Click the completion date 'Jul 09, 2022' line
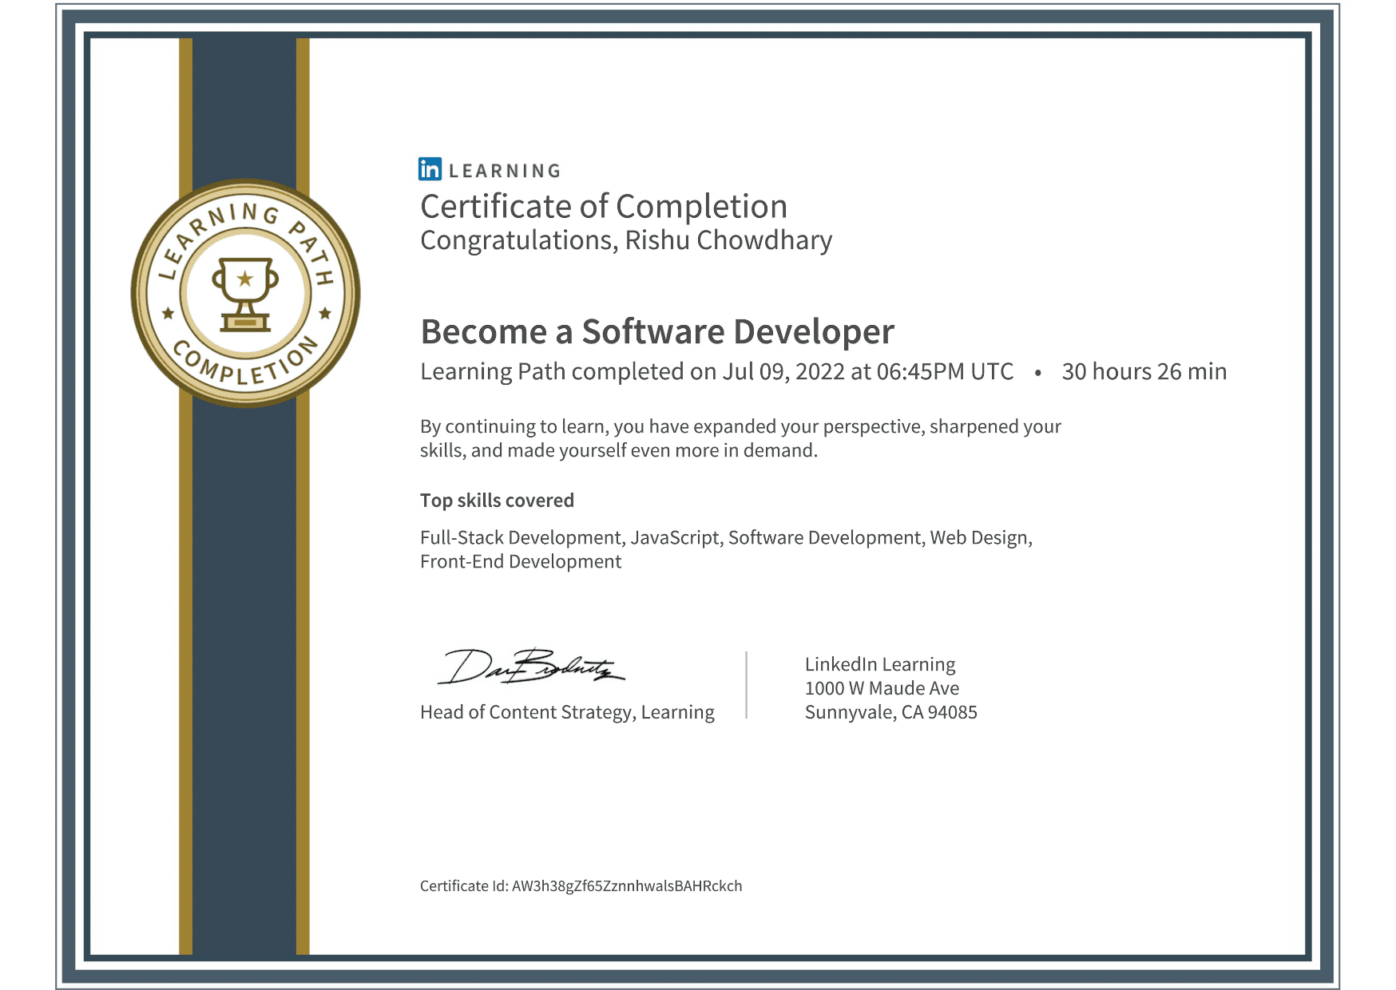 coord(717,372)
